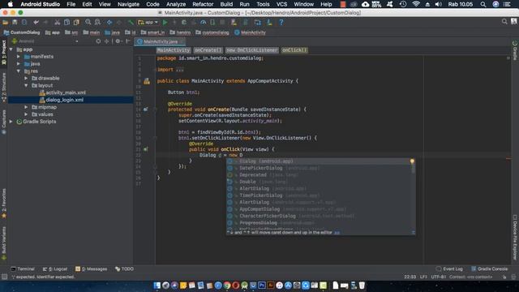The width and height of the screenshot is (519, 292).
Task: Click the Back navigation arrow icon
Action: click(x=109, y=22)
